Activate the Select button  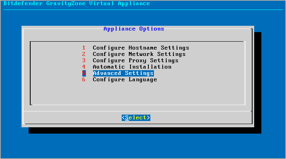(136, 118)
